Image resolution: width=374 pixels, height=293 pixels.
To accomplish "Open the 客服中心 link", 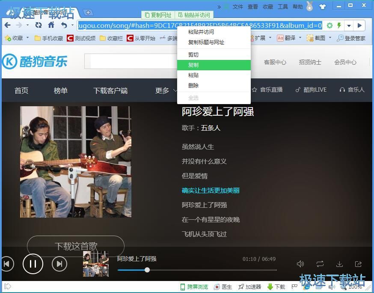I will tap(275, 62).
